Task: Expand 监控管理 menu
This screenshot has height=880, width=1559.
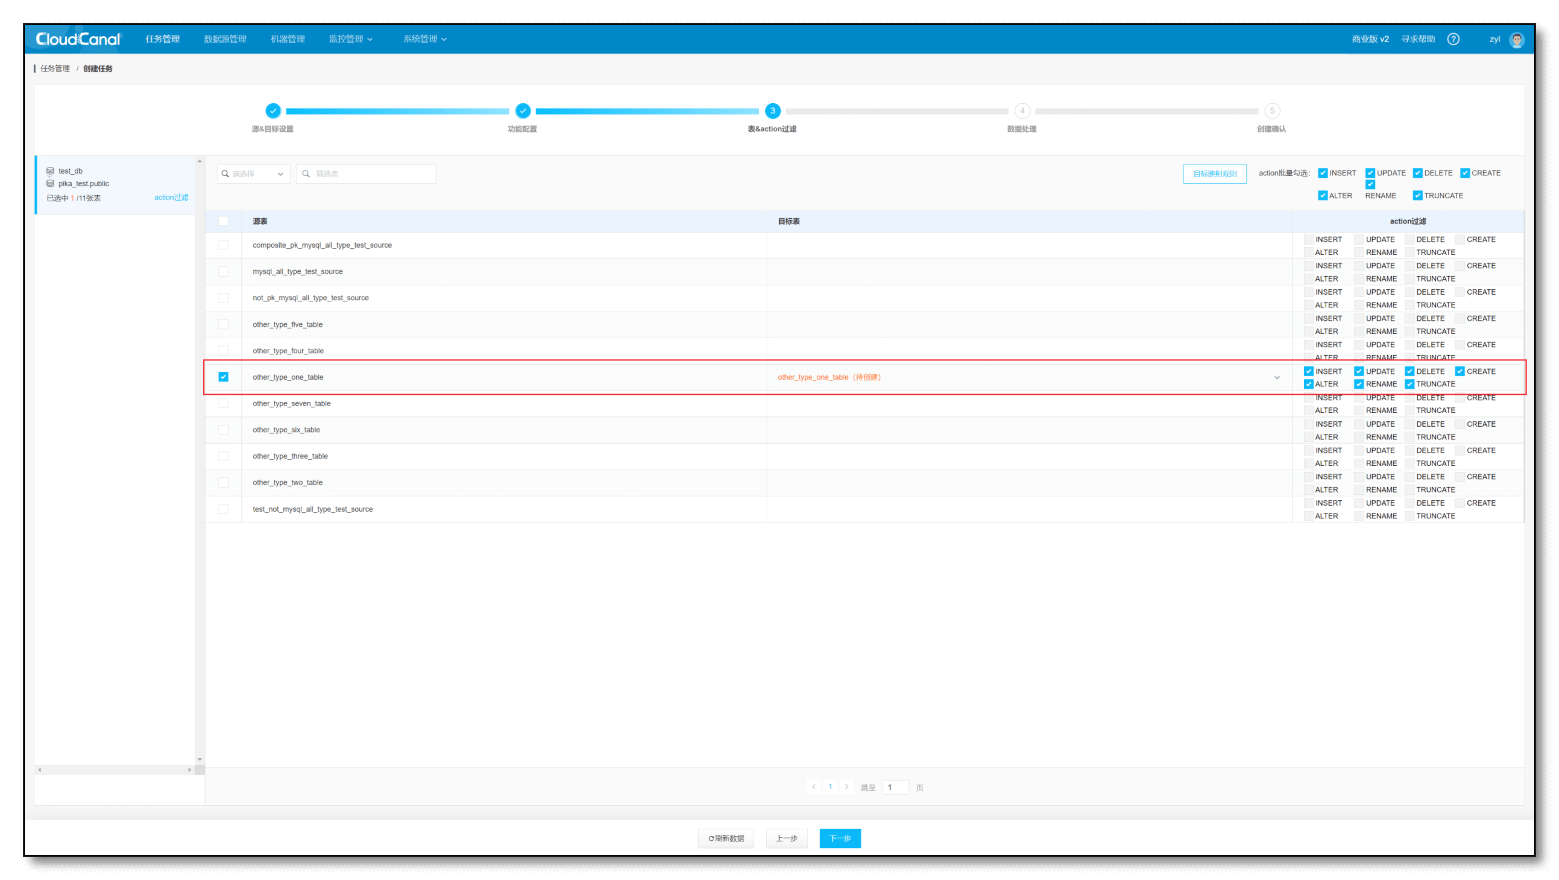Action: pyautogui.click(x=350, y=39)
